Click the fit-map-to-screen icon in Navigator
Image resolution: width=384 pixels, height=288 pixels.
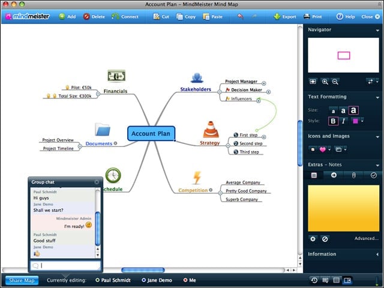313,82
